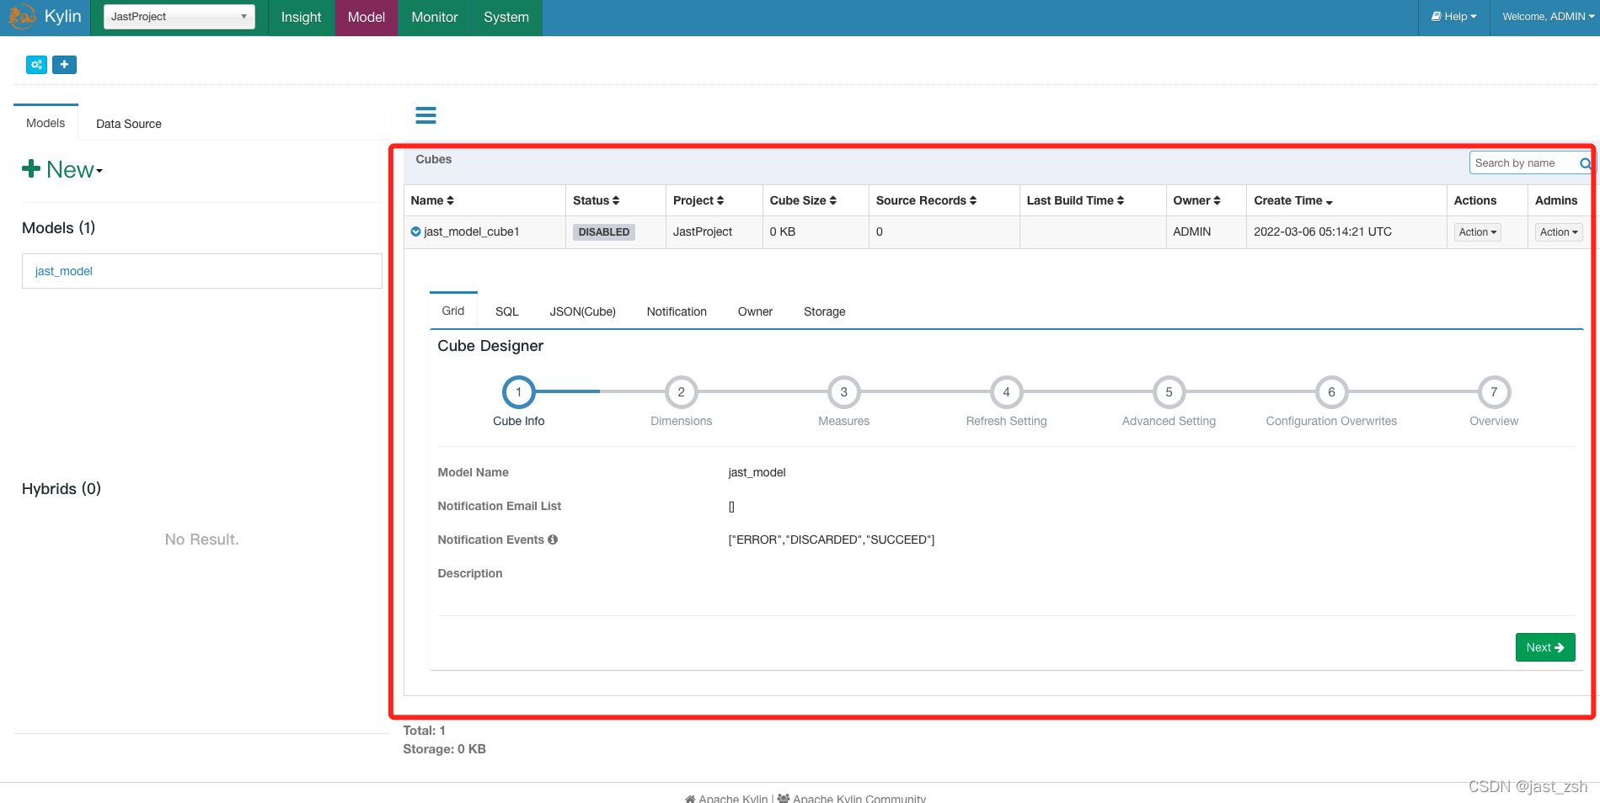Viewport: 1600px width, 803px height.
Task: Click the 0 KB cube size cell
Action: click(x=783, y=231)
